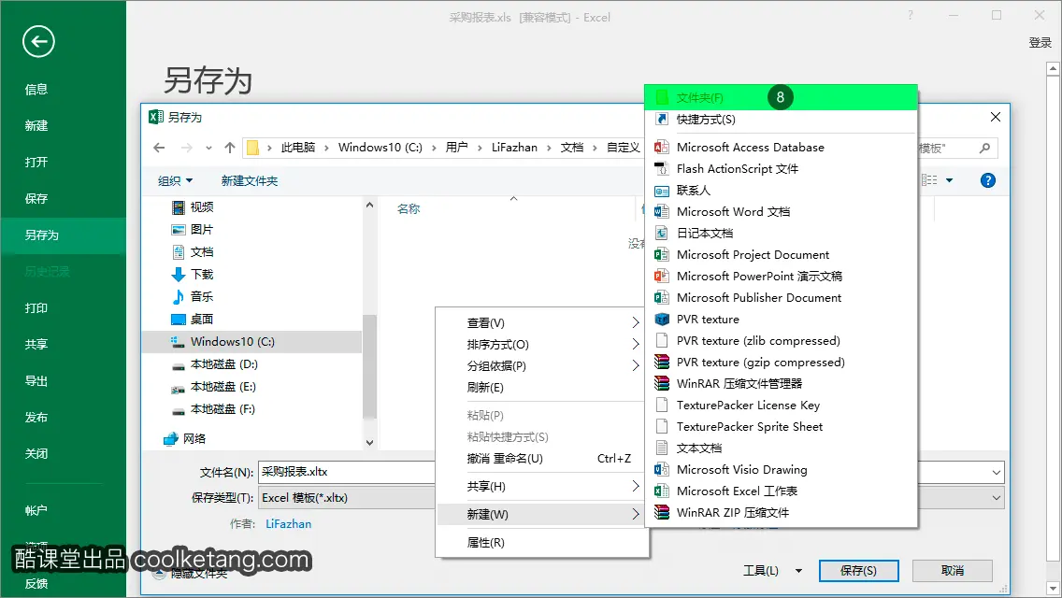Screen dimensions: 1062x598
Task: Click 文档 in the address breadcrumb
Action: click(571, 148)
